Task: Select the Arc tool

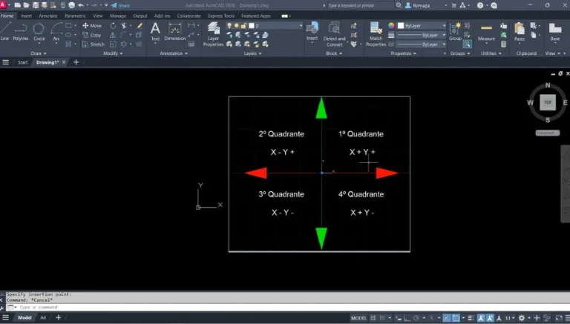Action: 56,31
